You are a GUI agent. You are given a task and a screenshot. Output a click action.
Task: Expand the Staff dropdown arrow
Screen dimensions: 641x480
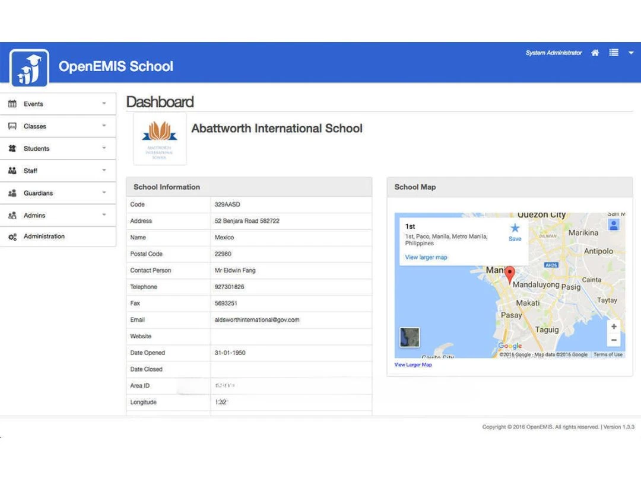[104, 170]
